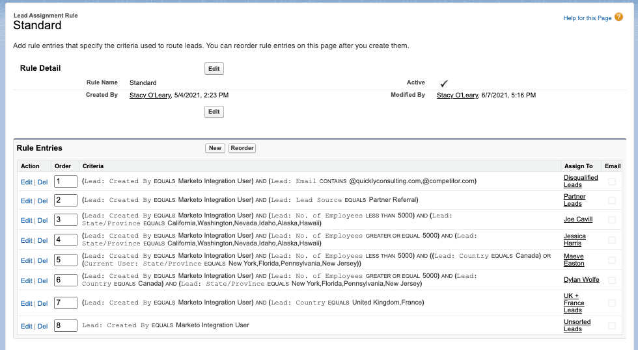Open Unsorted Leads assignee link

pos(577,325)
